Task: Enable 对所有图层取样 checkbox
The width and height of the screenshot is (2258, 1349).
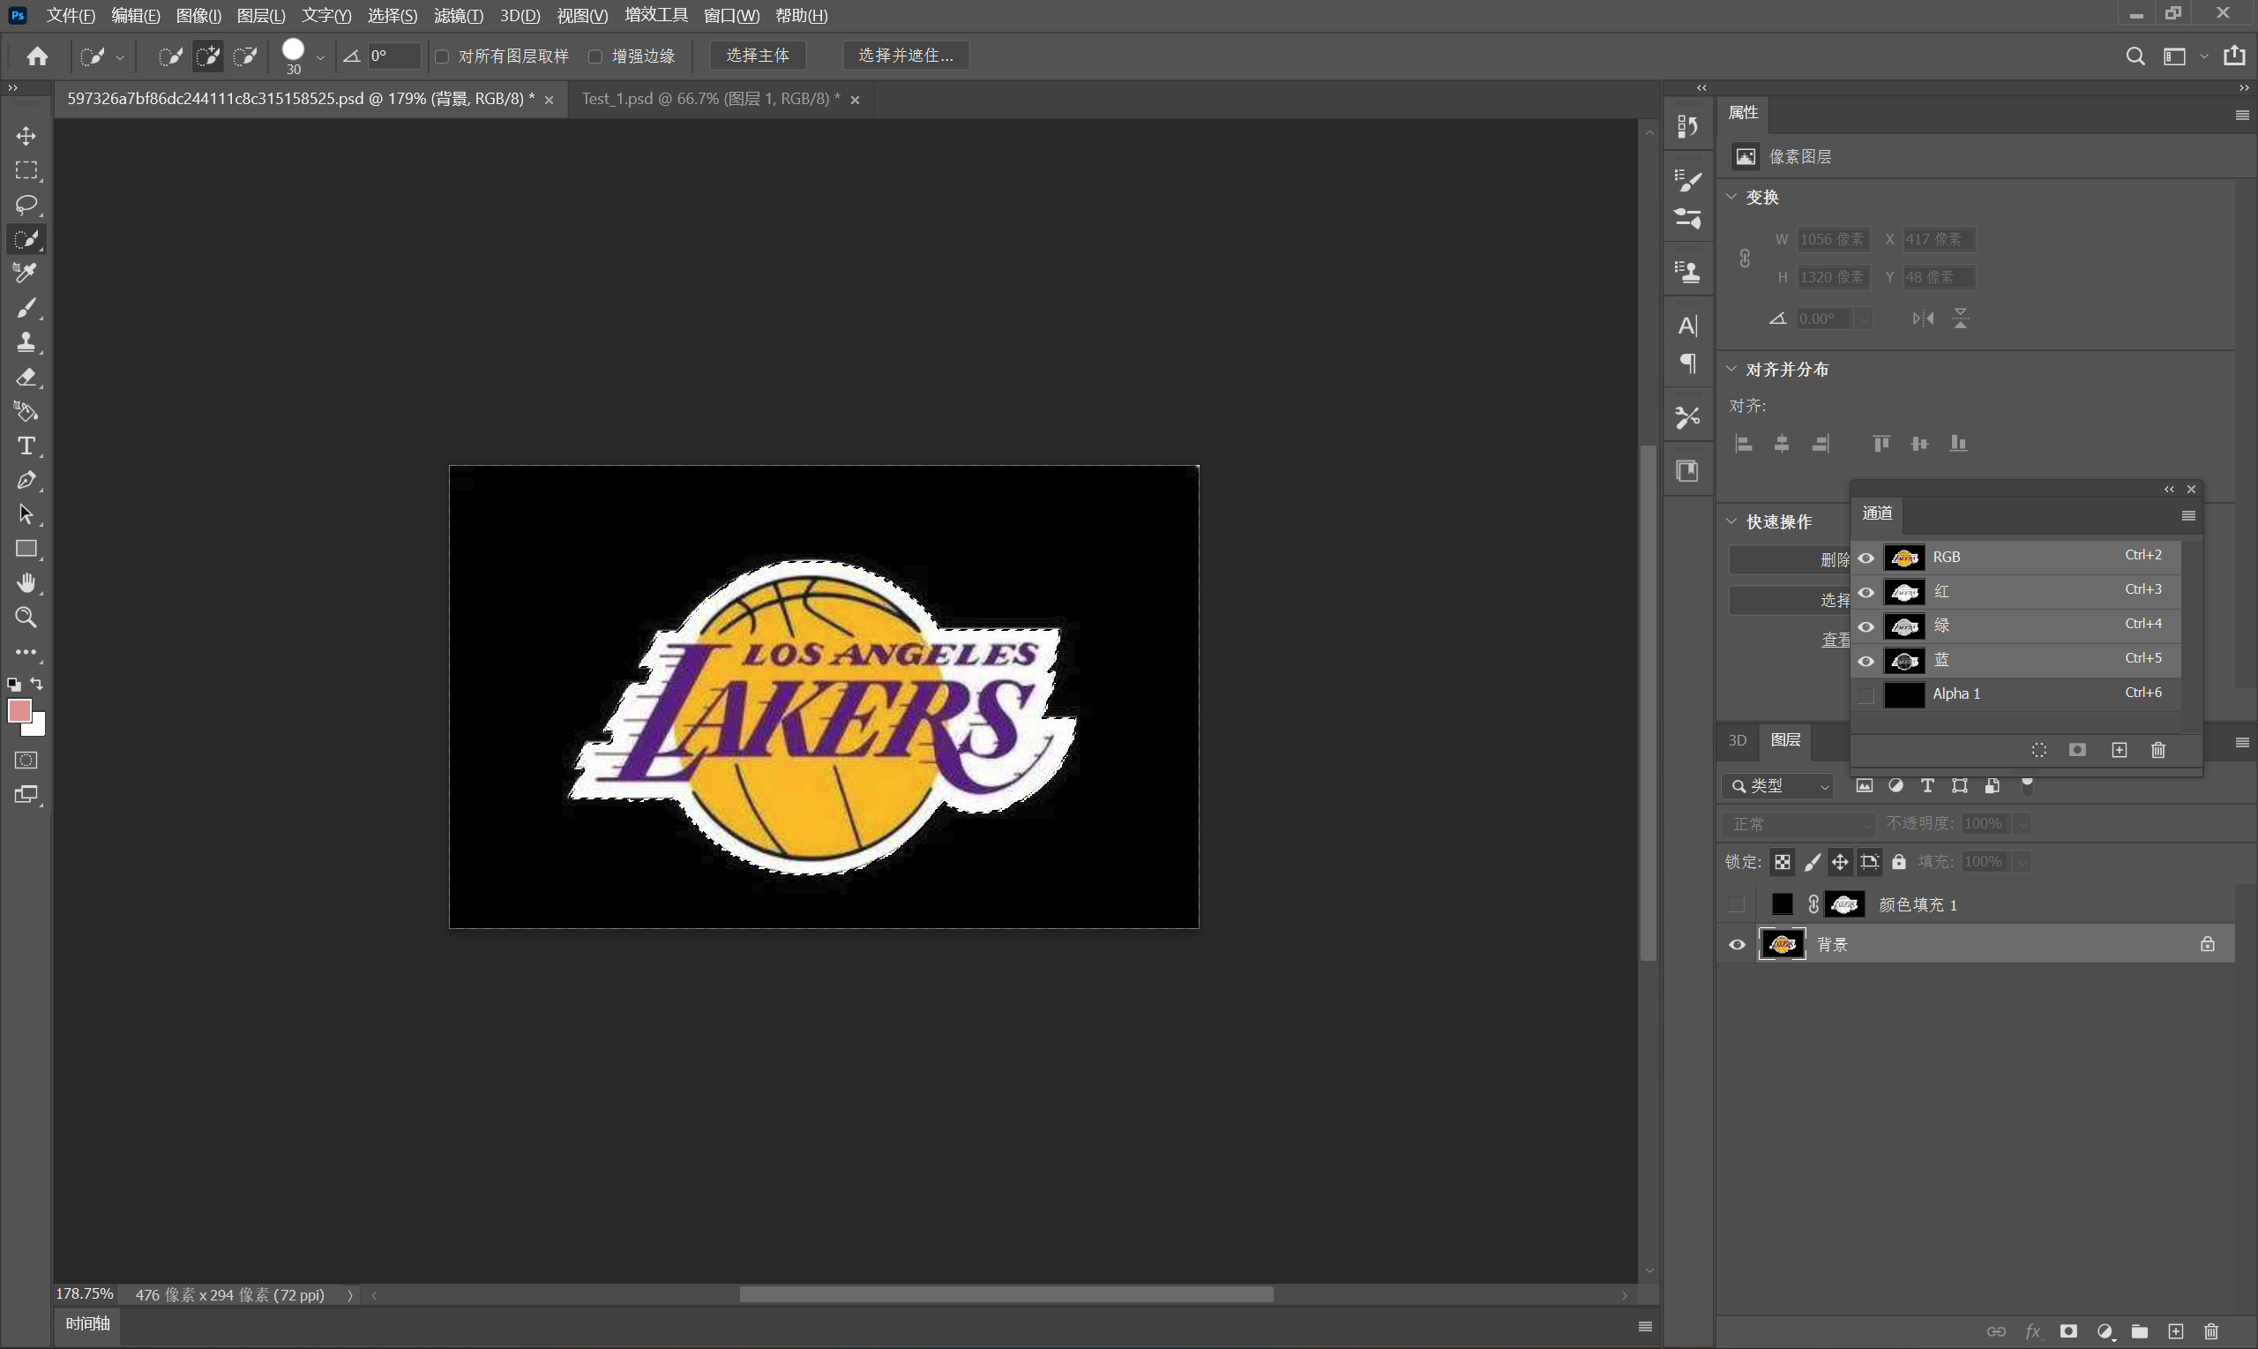Action: pos(443,56)
